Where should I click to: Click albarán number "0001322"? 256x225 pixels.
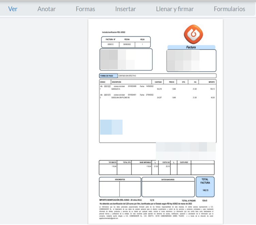pyautogui.click(x=107, y=86)
